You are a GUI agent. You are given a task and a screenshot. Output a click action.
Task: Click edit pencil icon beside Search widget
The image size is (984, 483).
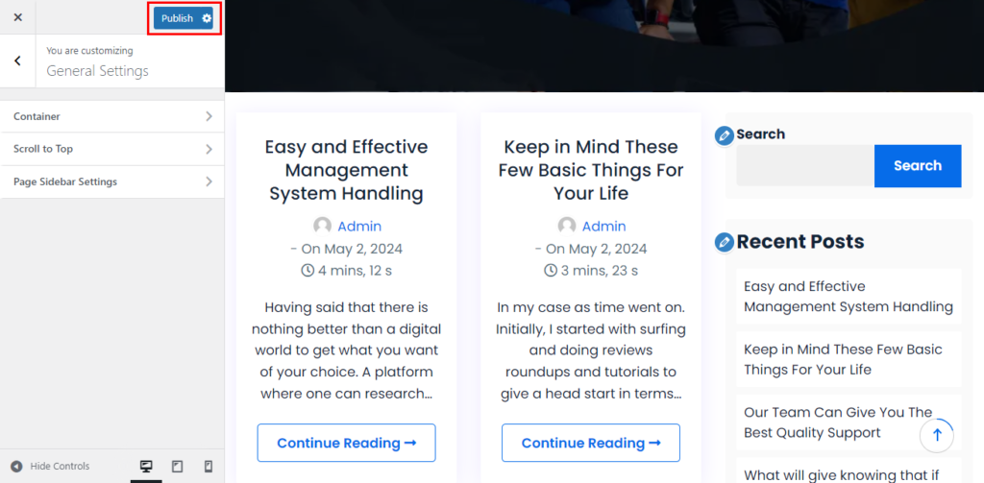tap(725, 135)
